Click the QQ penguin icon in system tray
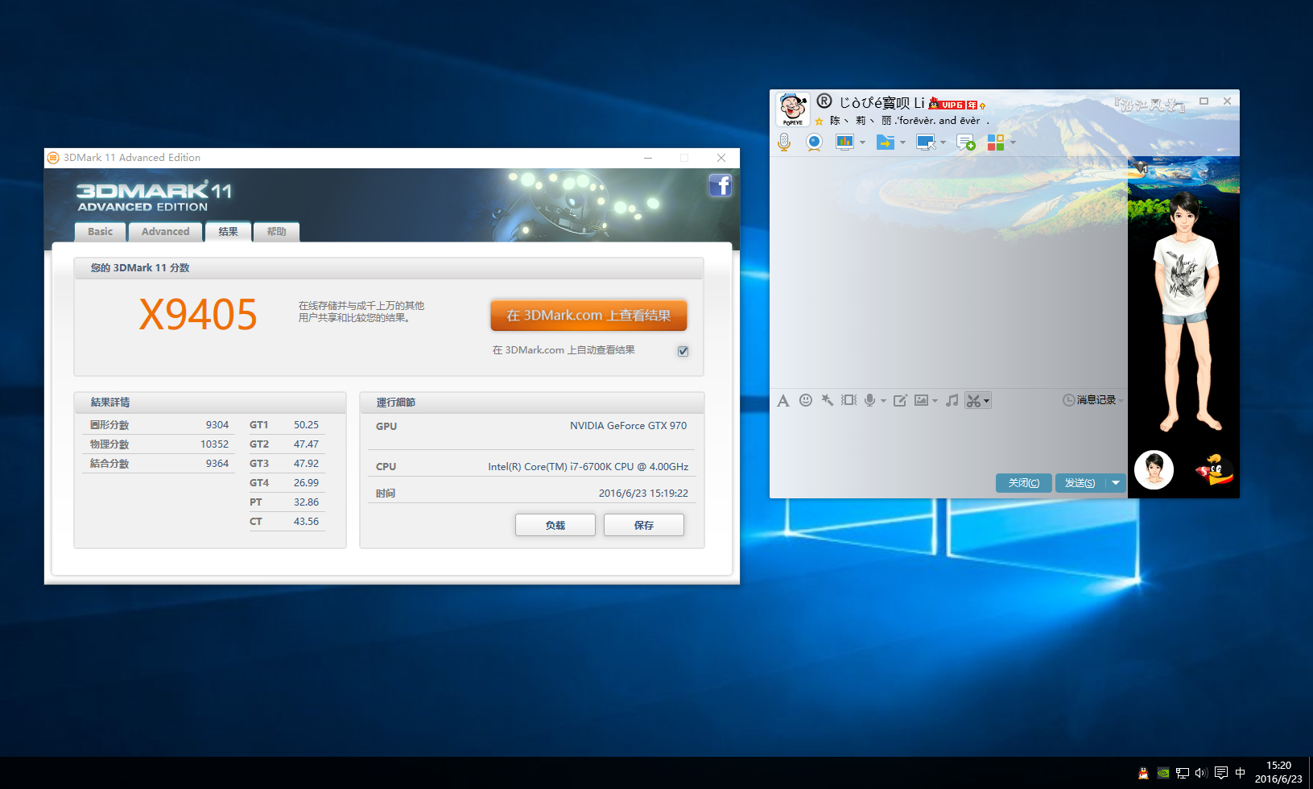 [1143, 773]
